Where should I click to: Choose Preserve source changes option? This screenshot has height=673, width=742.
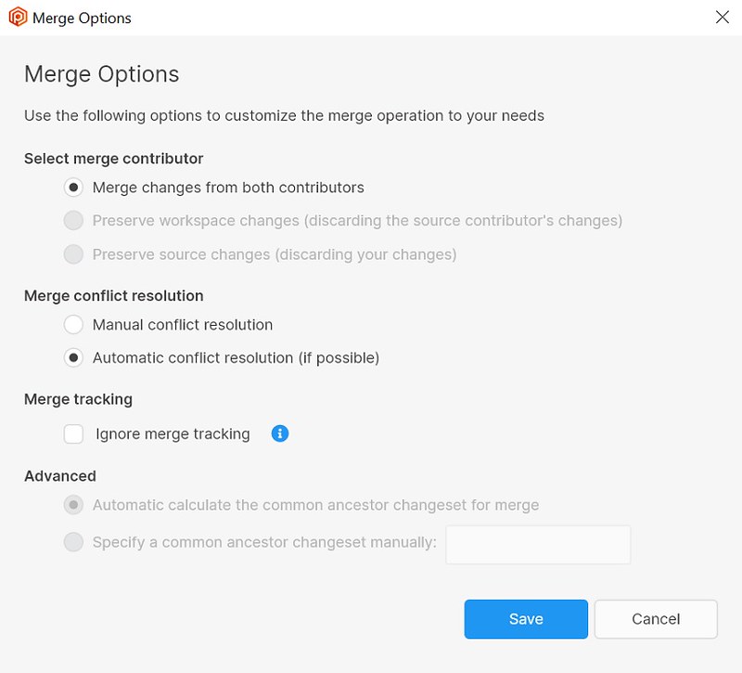coord(73,254)
